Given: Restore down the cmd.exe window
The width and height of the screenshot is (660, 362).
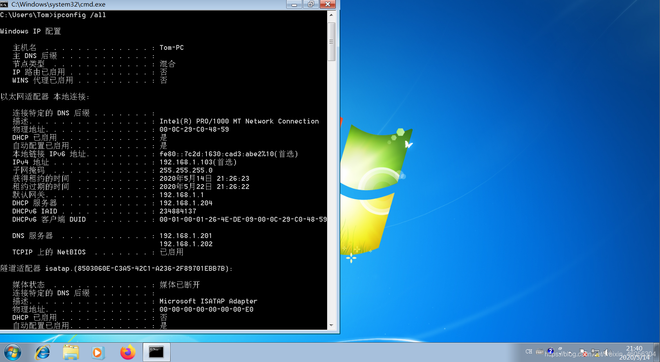Looking at the screenshot, I should pyautogui.click(x=311, y=4).
